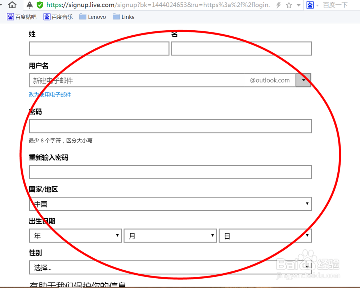Click the Baidu bear icon beside 百度一下

pyautogui.click(x=310, y=5)
